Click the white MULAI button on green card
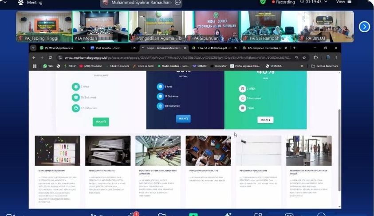The height and width of the screenshot is (216, 374). (265, 120)
